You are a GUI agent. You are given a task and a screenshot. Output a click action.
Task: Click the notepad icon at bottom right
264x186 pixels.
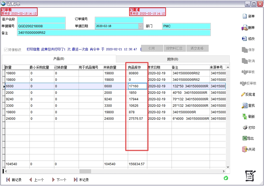coord(250,176)
